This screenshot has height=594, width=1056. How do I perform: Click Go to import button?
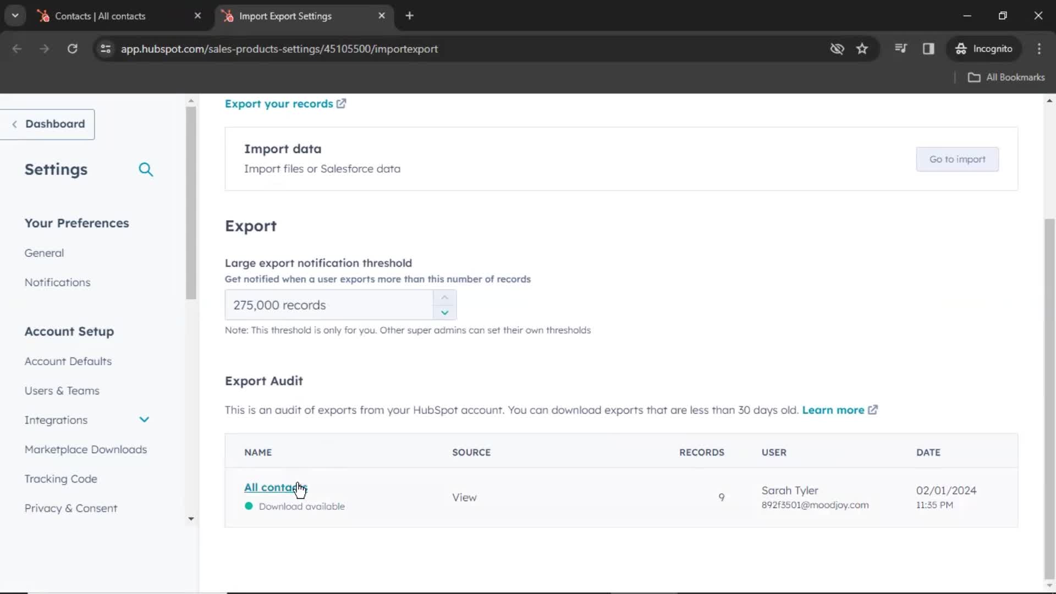coord(956,159)
